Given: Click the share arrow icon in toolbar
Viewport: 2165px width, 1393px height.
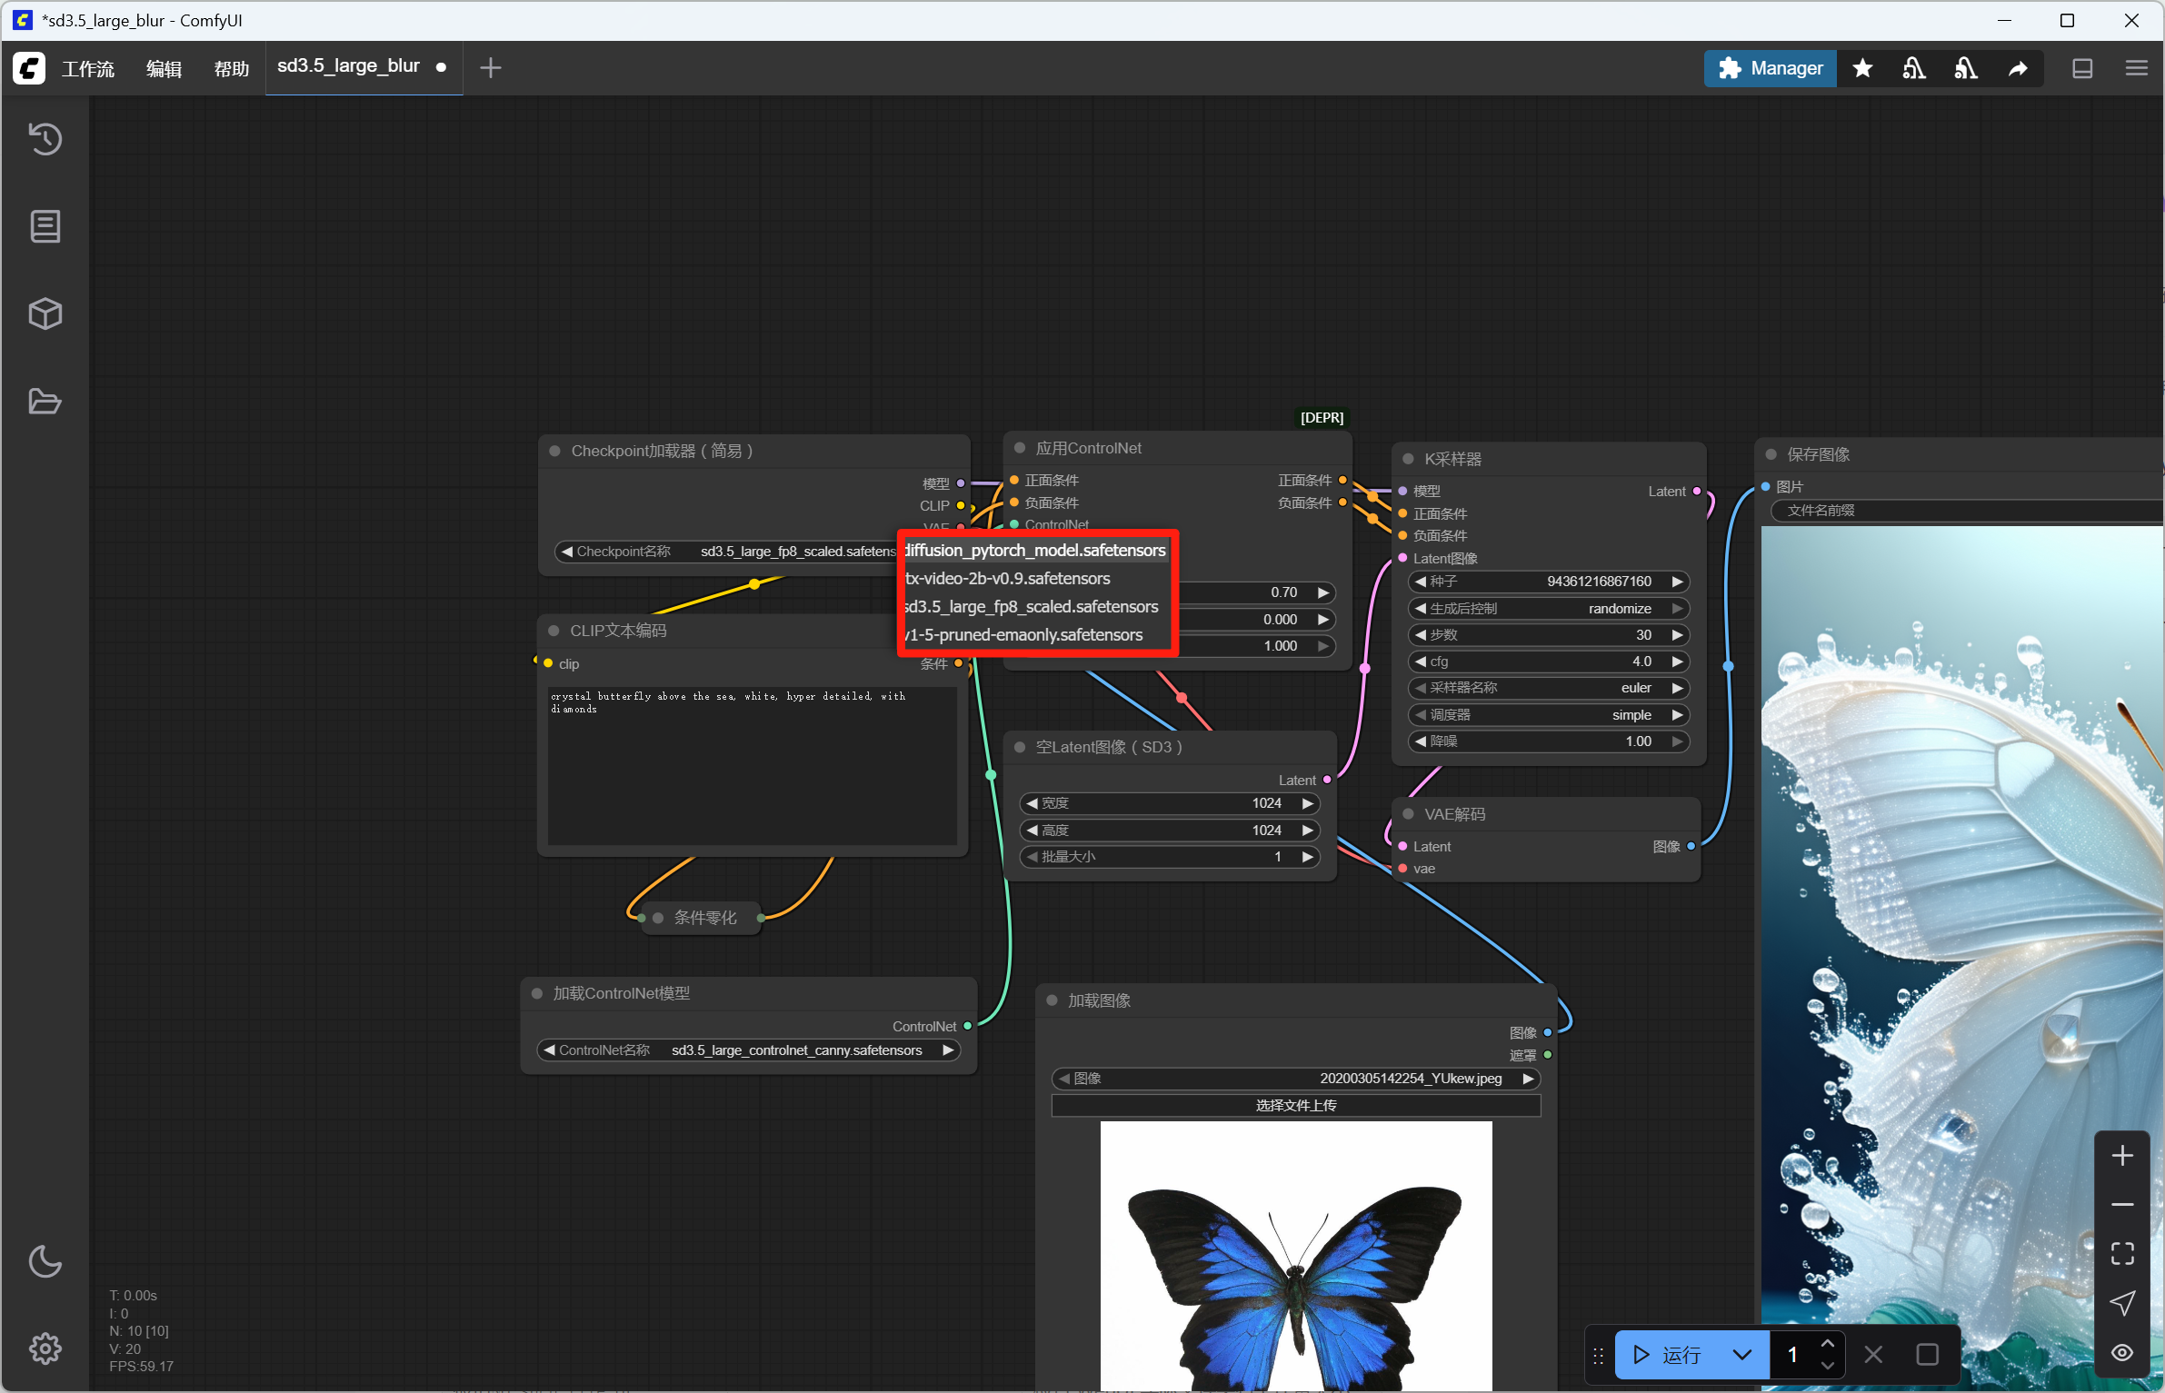Looking at the screenshot, I should point(2018,68).
